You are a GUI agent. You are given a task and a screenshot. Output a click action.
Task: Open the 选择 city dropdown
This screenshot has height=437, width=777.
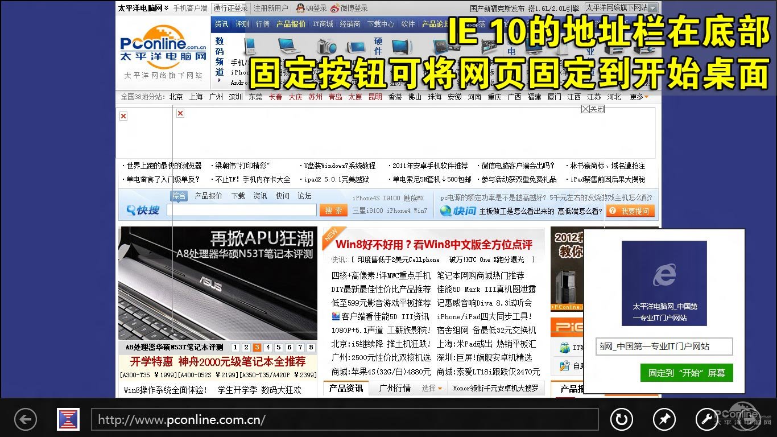click(x=432, y=388)
